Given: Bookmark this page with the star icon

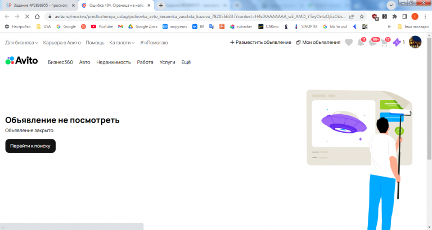Looking at the screenshot, I should tap(362, 16).
